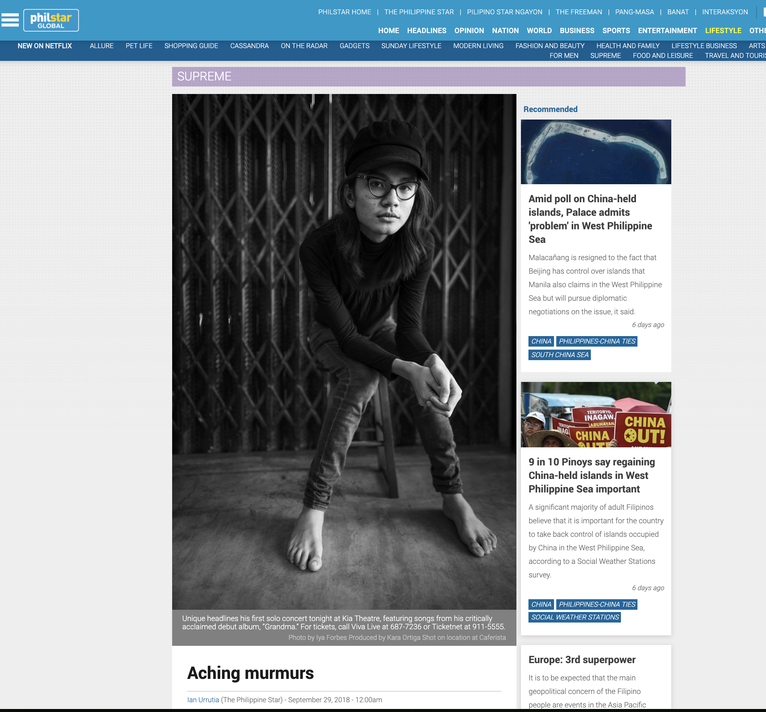This screenshot has height=712, width=766.
Task: Click the CHINA tag under Pinoys survey article
Action: pos(541,604)
